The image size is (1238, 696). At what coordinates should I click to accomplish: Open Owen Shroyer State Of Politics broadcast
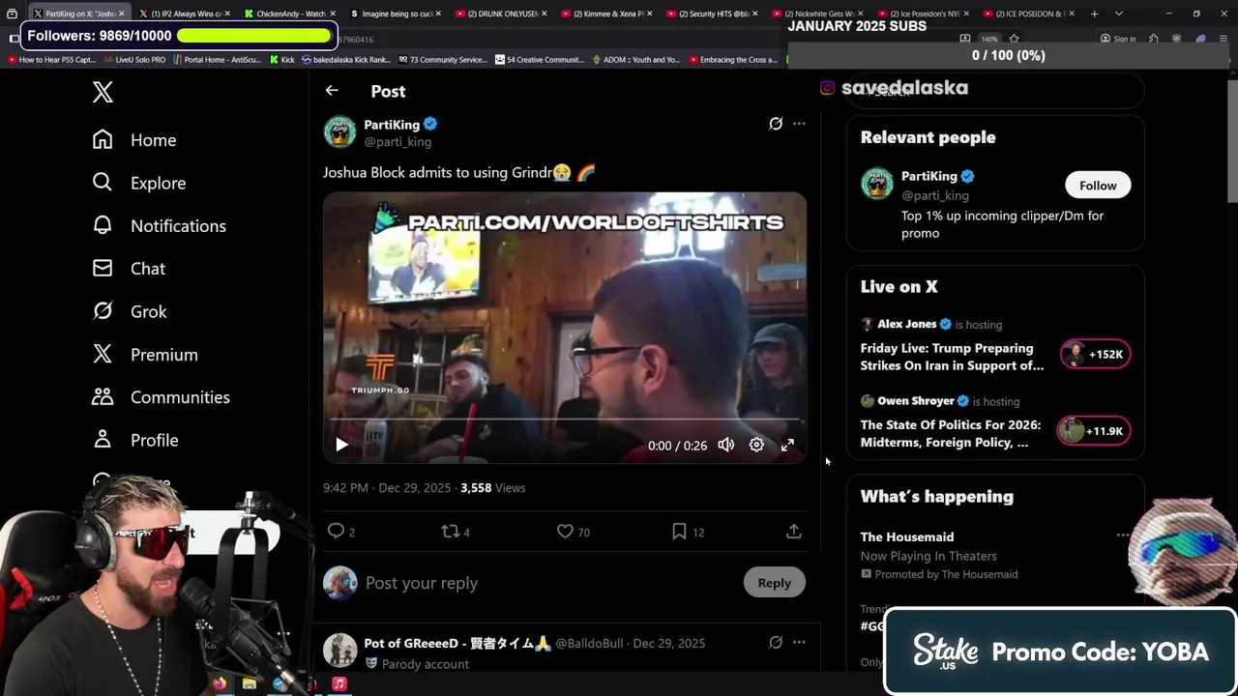[951, 433]
